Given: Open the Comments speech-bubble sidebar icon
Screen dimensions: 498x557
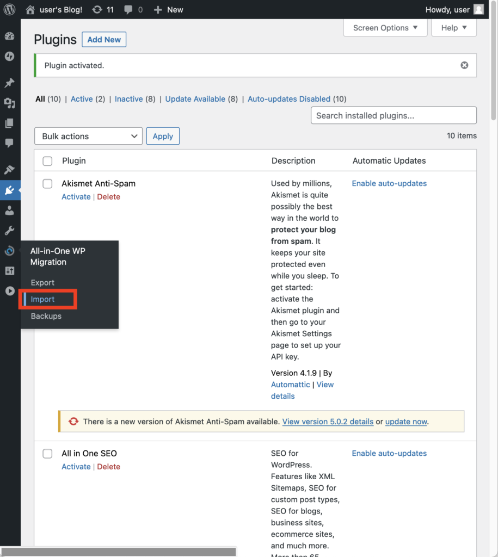Looking at the screenshot, I should pyautogui.click(x=10, y=143).
